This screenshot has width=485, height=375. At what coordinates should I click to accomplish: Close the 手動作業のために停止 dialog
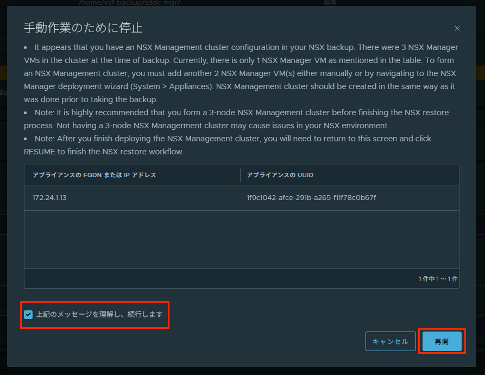coord(457,28)
